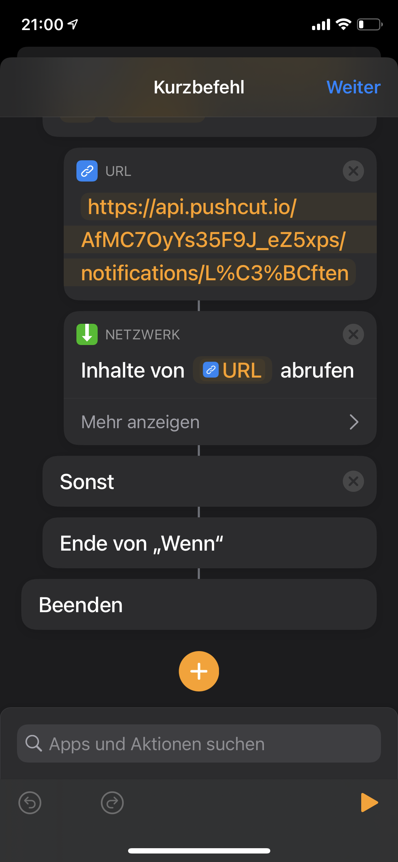This screenshot has height=862, width=398.
Task: Open the Mehr anzeigen chevron
Action: [354, 422]
